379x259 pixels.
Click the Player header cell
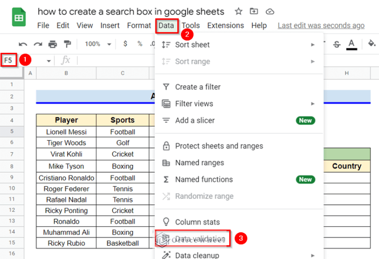tap(66, 120)
